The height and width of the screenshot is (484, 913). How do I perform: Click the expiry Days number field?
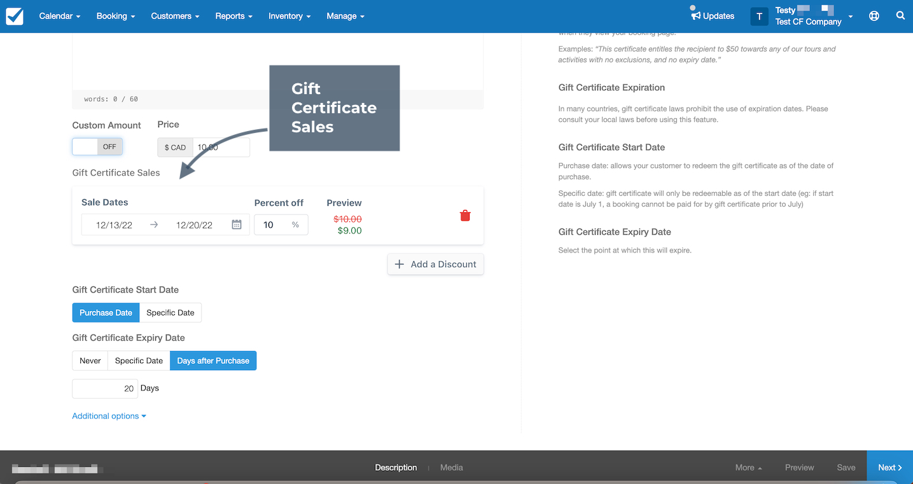tap(105, 389)
